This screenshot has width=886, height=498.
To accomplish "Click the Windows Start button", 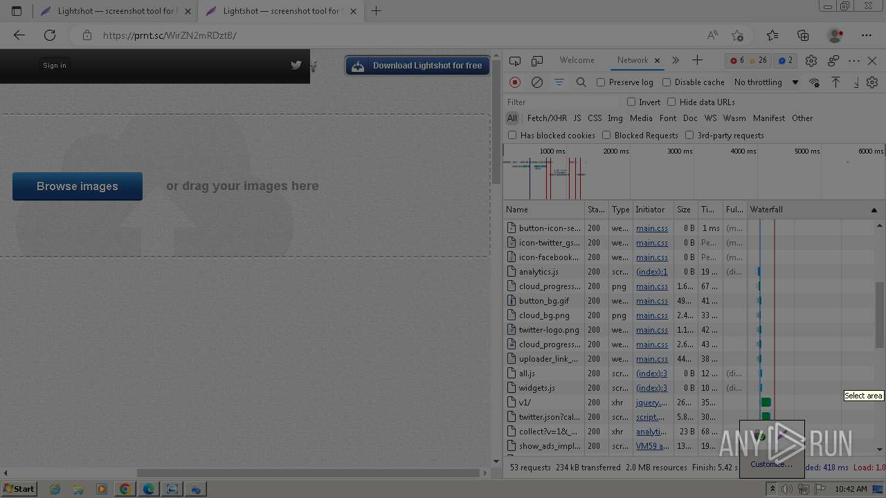I will click(x=19, y=489).
